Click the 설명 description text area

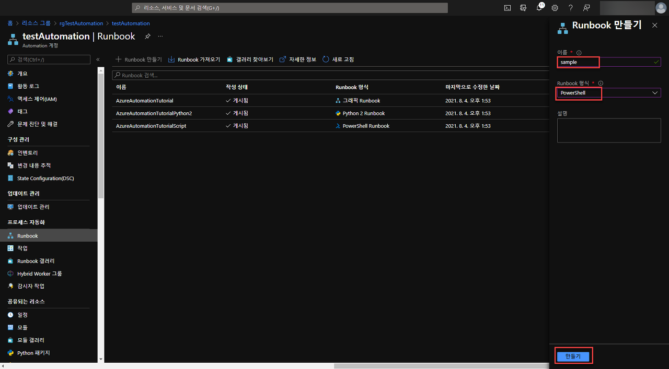(609, 130)
